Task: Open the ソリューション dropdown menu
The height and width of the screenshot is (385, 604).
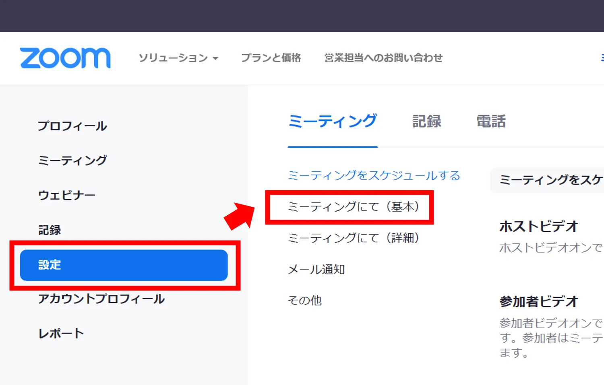Action: pos(178,58)
